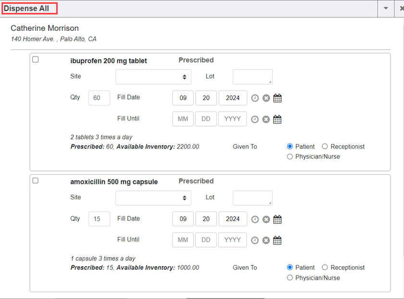Open calendar for amoxicillin Fill Date
This screenshot has width=404, height=299.
coord(278,220)
